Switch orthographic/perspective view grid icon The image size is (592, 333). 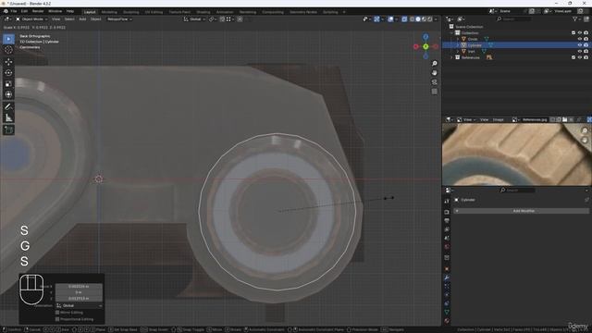tap(434, 92)
